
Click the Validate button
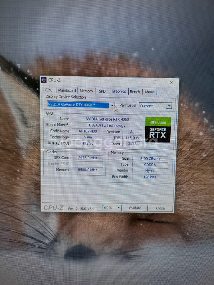click(135, 208)
